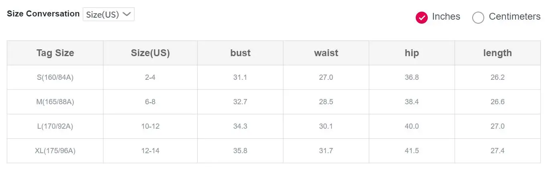Click the dropdown chevron arrow beside Size(US)
The width and height of the screenshot is (548, 170).
pyautogui.click(x=127, y=14)
